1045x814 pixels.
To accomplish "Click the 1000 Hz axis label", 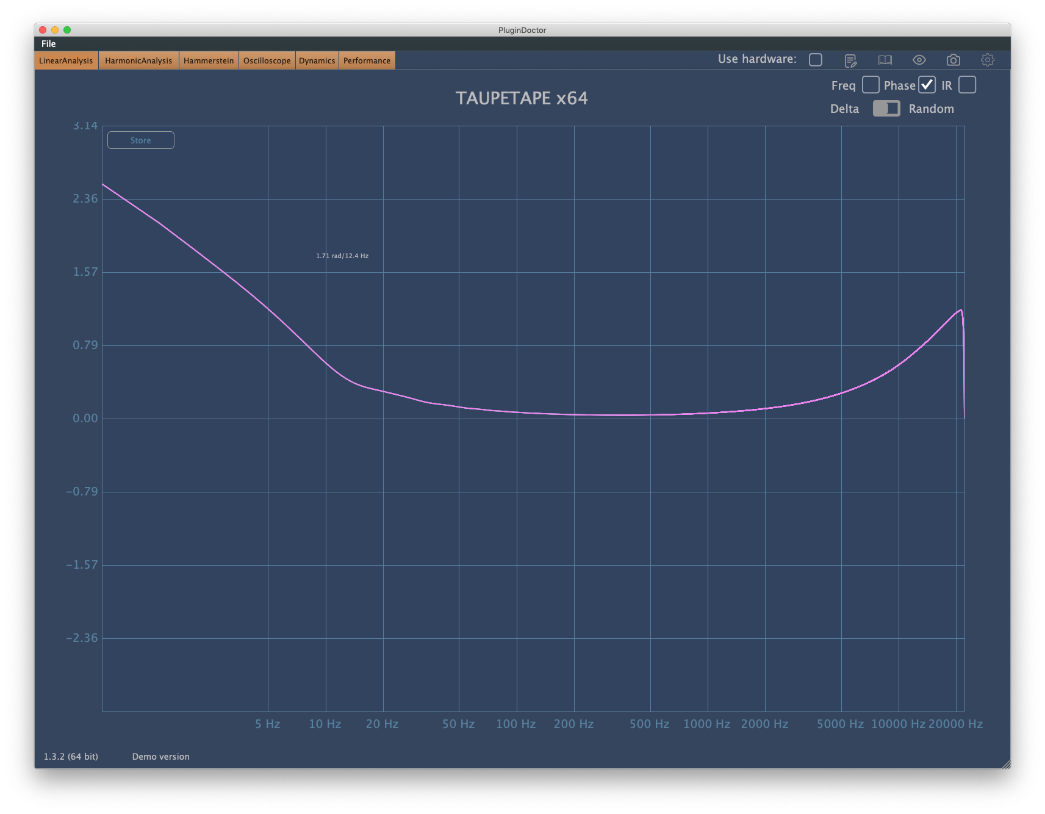I will coord(706,724).
